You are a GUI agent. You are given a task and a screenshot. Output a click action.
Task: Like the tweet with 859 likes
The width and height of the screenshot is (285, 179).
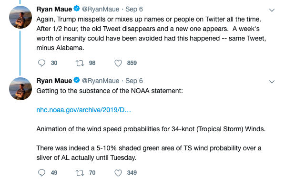click(x=118, y=63)
